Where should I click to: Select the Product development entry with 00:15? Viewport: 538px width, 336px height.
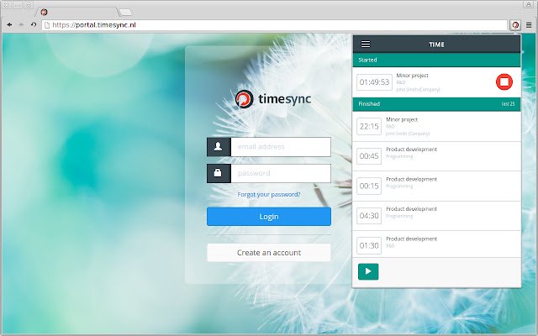pos(436,186)
